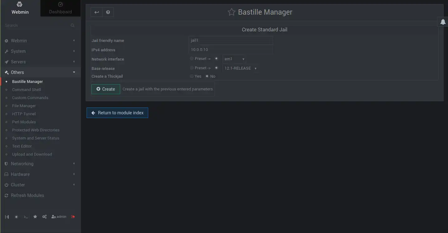Open Perl Modules entry
This screenshot has width=448, height=233.
pos(24,122)
